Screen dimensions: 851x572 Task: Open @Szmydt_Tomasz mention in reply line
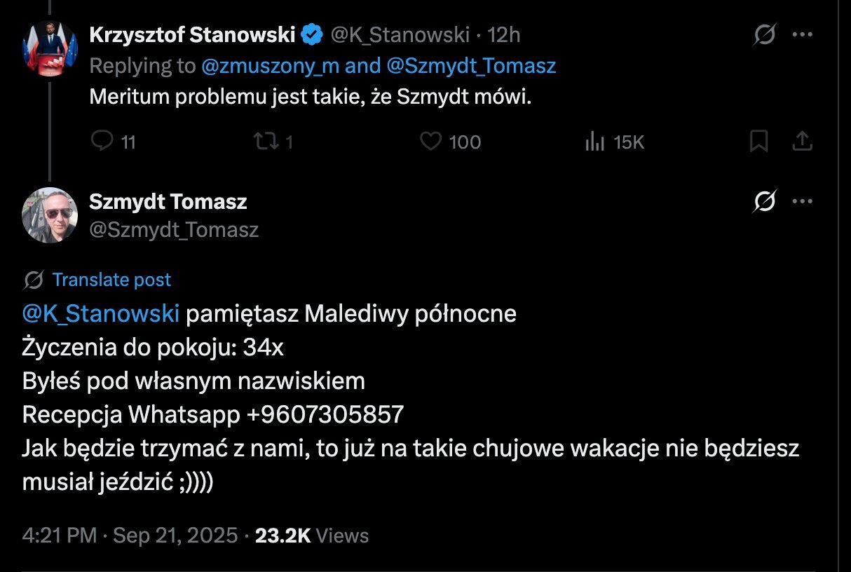(x=470, y=66)
